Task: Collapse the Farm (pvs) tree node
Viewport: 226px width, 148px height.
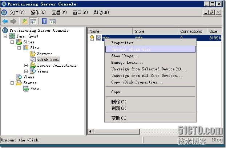Action: point(5,36)
